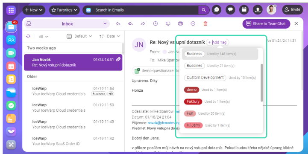Click the clock snooze icon

[x=155, y=24]
